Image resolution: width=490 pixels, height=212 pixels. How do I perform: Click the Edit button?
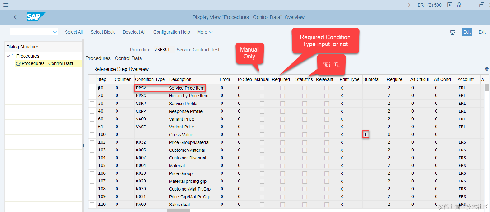(467, 32)
